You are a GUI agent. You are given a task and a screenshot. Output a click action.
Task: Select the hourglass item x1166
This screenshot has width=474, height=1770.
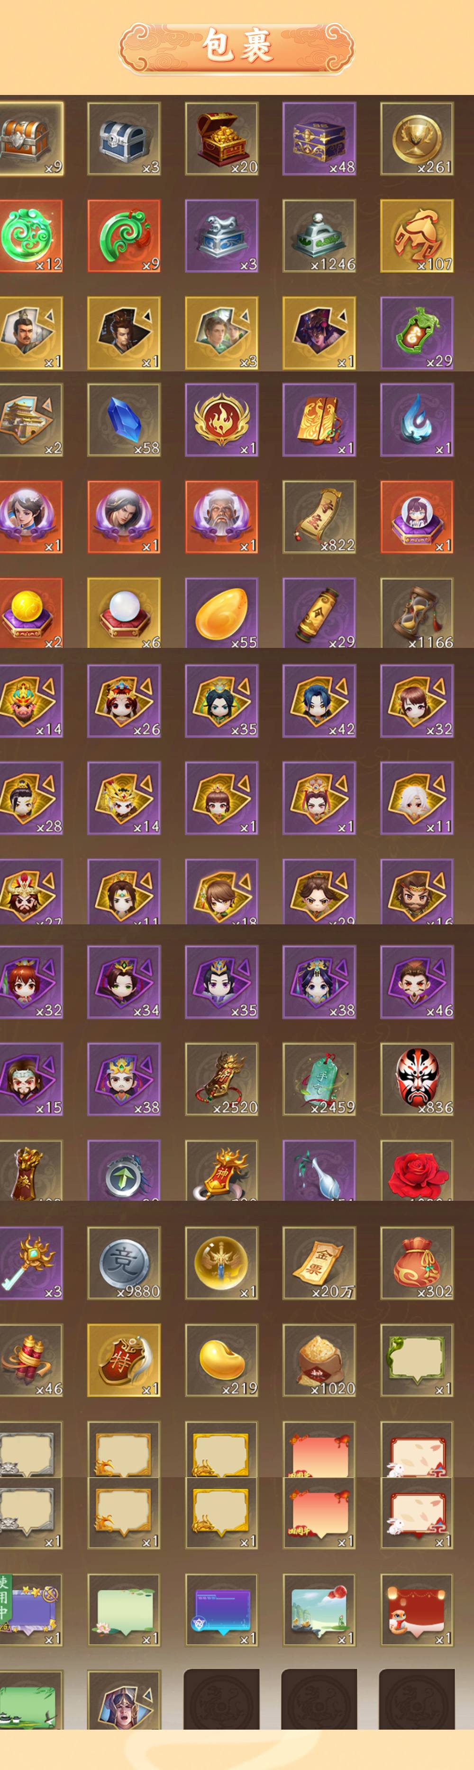tap(416, 613)
